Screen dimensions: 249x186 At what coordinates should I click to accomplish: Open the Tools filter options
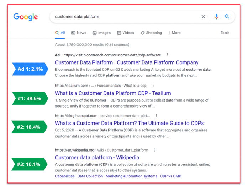(225, 33)
